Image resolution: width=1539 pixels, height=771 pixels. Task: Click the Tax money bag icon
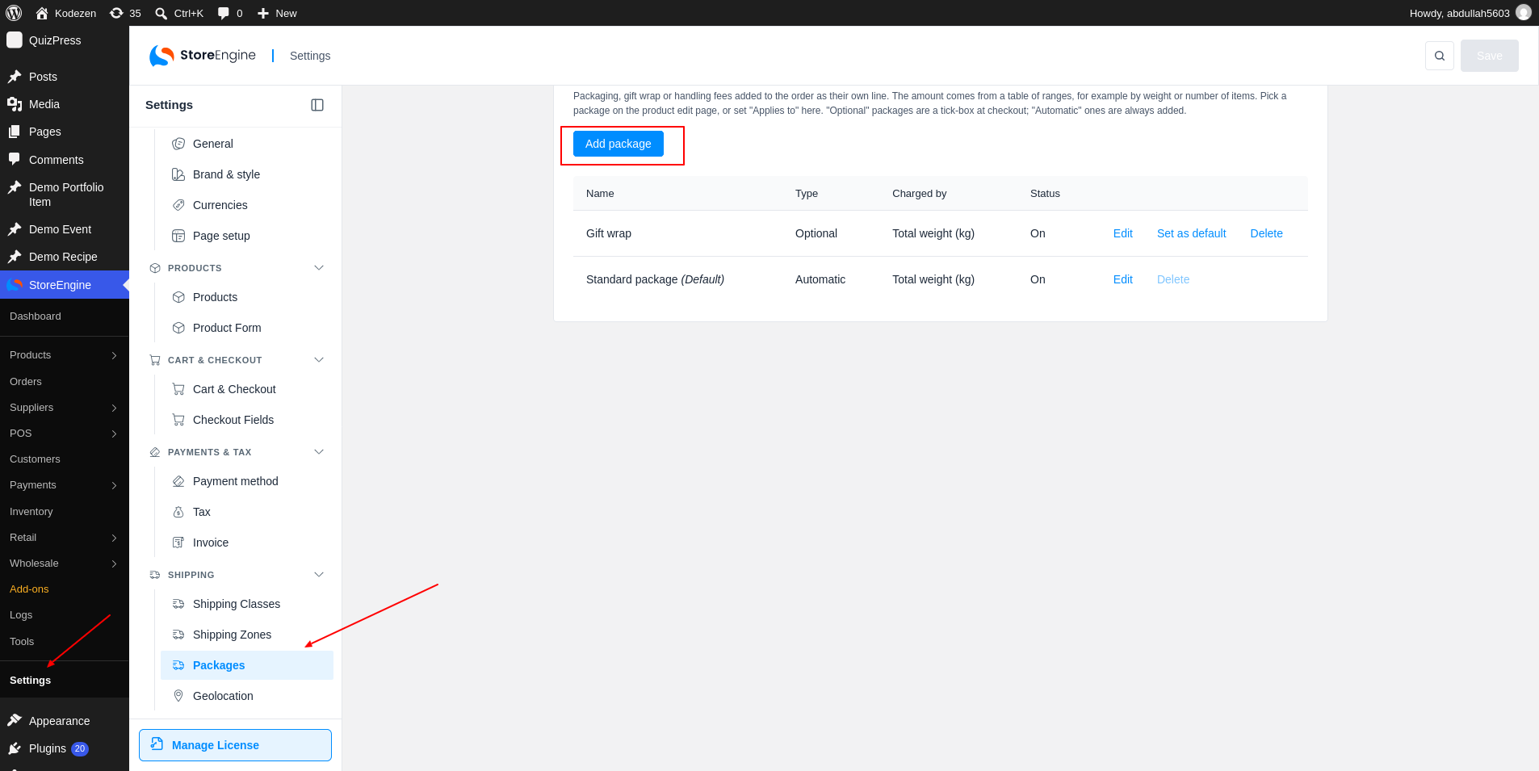click(178, 512)
